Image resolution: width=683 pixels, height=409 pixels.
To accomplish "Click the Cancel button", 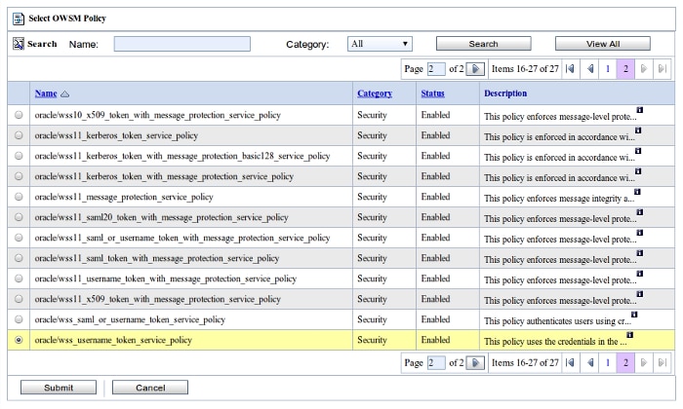I will coord(149,388).
